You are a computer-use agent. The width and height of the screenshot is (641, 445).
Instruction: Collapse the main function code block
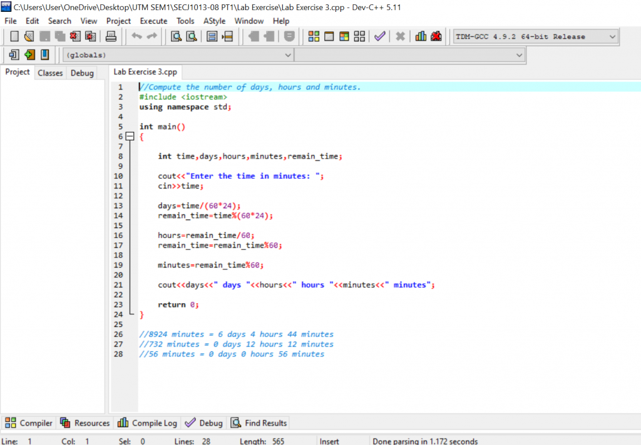130,136
